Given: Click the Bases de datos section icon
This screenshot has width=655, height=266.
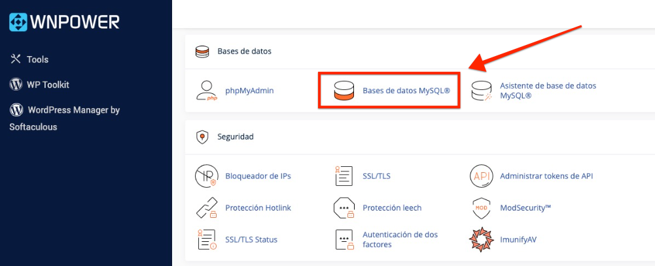Looking at the screenshot, I should click(x=202, y=52).
